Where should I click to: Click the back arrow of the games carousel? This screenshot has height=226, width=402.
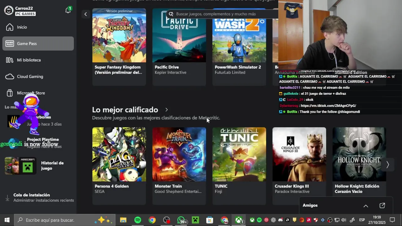tap(85, 14)
